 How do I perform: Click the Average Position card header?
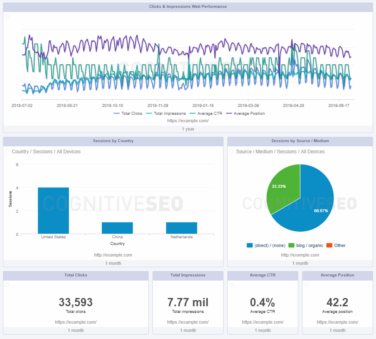click(337, 275)
